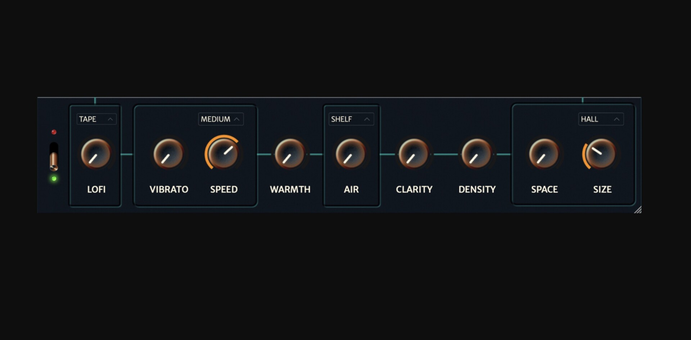The width and height of the screenshot is (691, 340).
Task: Click the LOFI knob
Action: click(96, 154)
